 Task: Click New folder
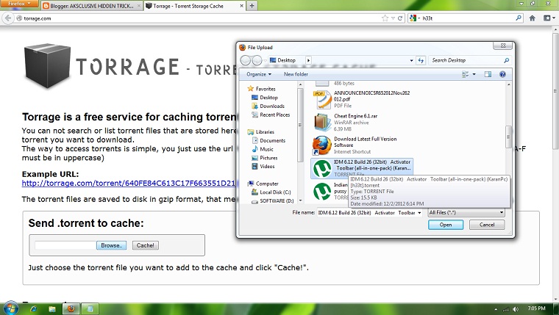pyautogui.click(x=296, y=74)
